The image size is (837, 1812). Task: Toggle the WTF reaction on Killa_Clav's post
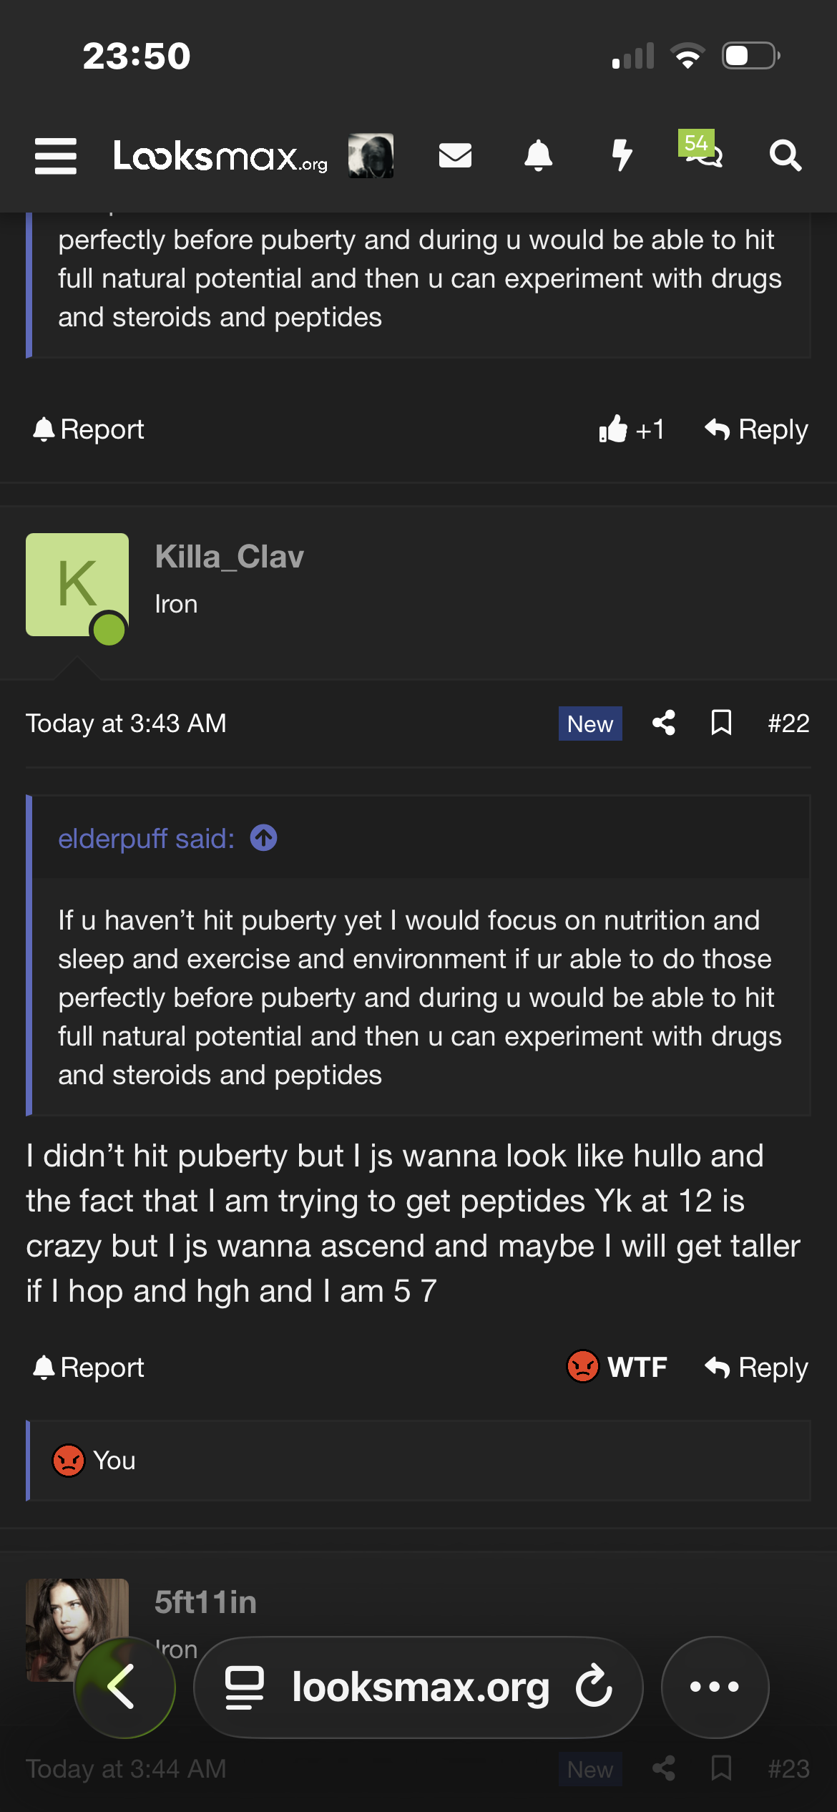coord(617,1367)
